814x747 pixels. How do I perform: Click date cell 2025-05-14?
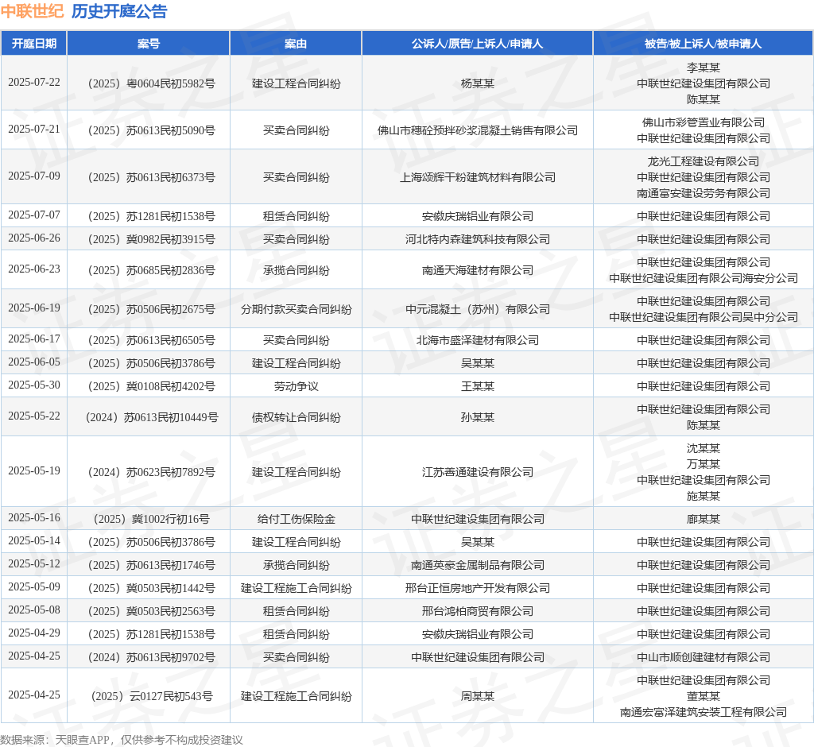pyautogui.click(x=34, y=541)
